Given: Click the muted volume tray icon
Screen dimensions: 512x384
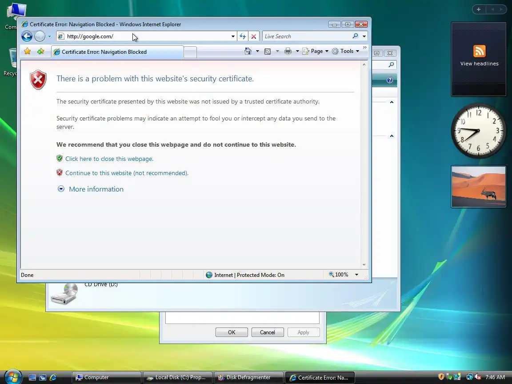Looking at the screenshot, I should pyautogui.click(x=478, y=377).
